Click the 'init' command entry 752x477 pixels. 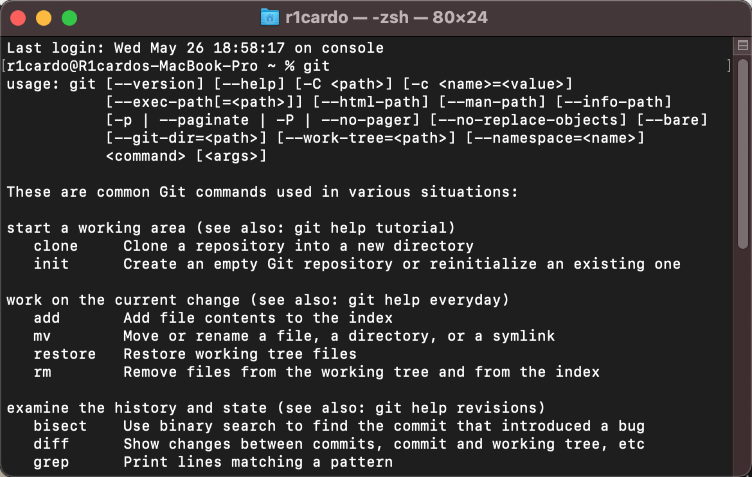pyautogui.click(x=51, y=264)
